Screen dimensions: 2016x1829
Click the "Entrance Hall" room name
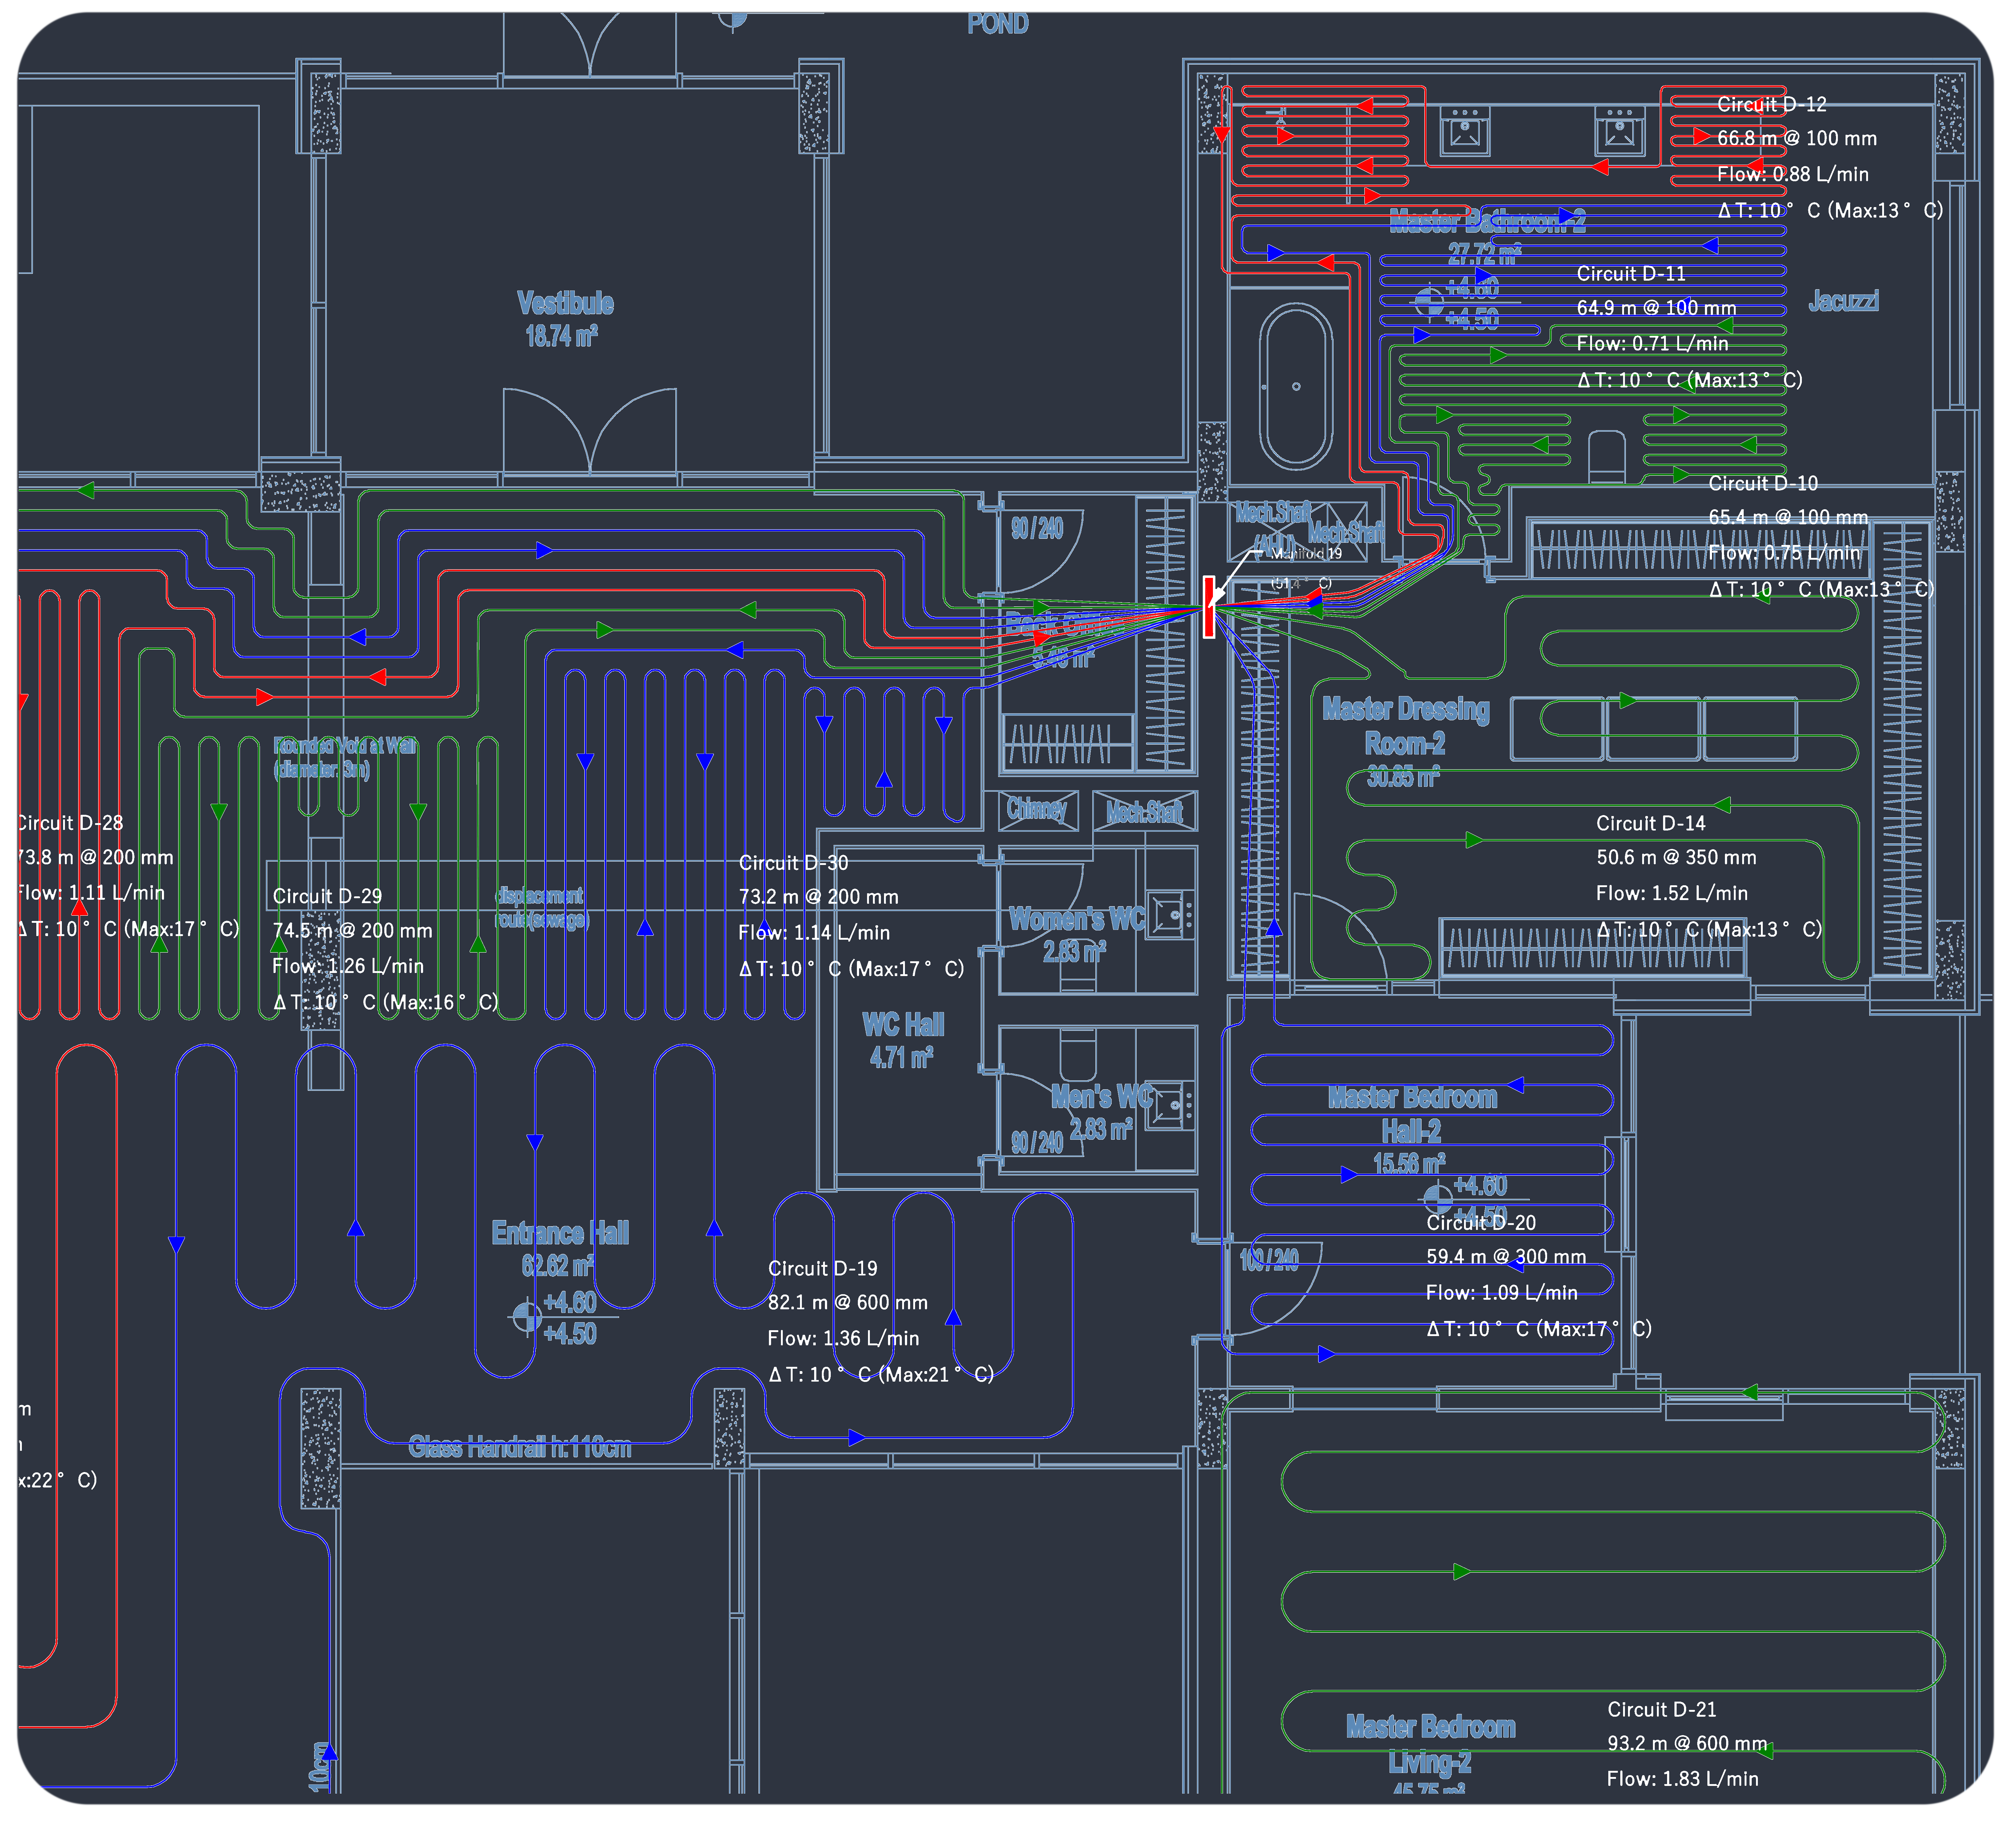[x=560, y=1233]
